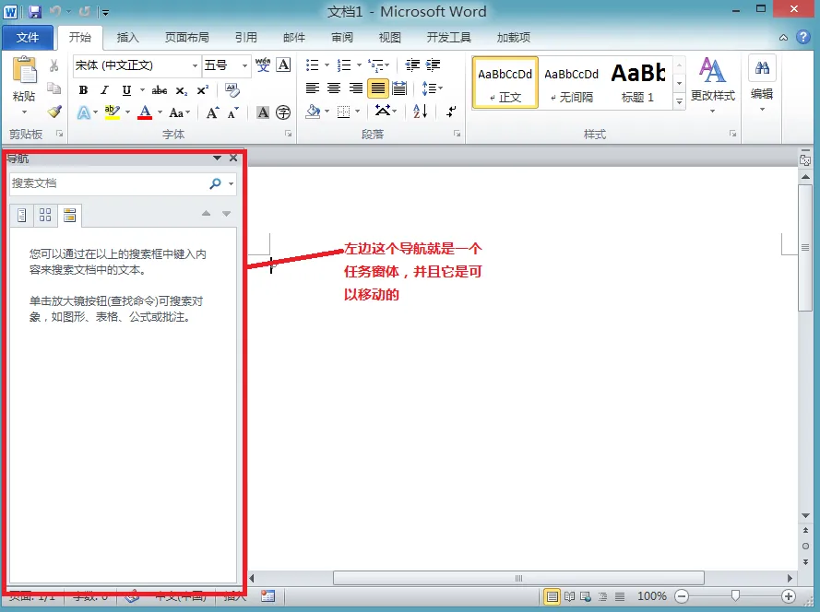
Task: Click Shrink Font button
Action: (x=232, y=112)
